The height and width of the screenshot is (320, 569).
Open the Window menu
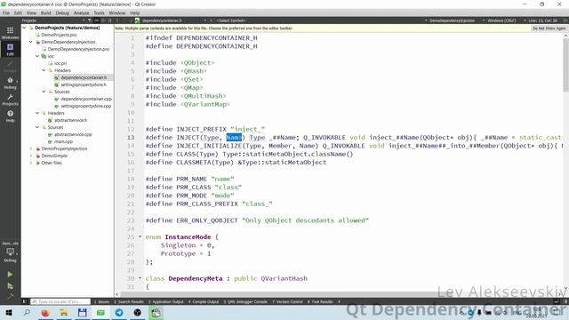116,12
